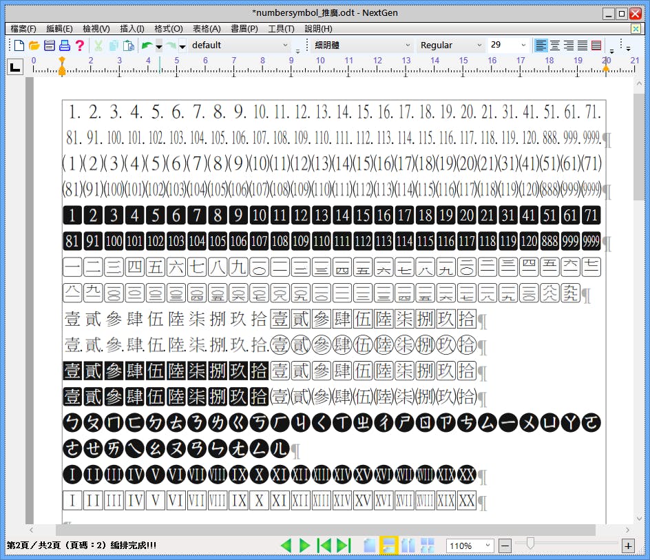Jump to last page in status bar
The height and width of the screenshot is (560, 650).
[344, 546]
